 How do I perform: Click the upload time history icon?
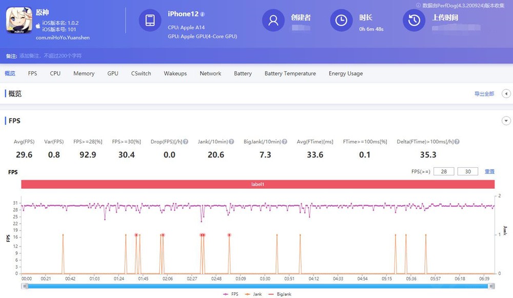pyautogui.click(x=414, y=21)
